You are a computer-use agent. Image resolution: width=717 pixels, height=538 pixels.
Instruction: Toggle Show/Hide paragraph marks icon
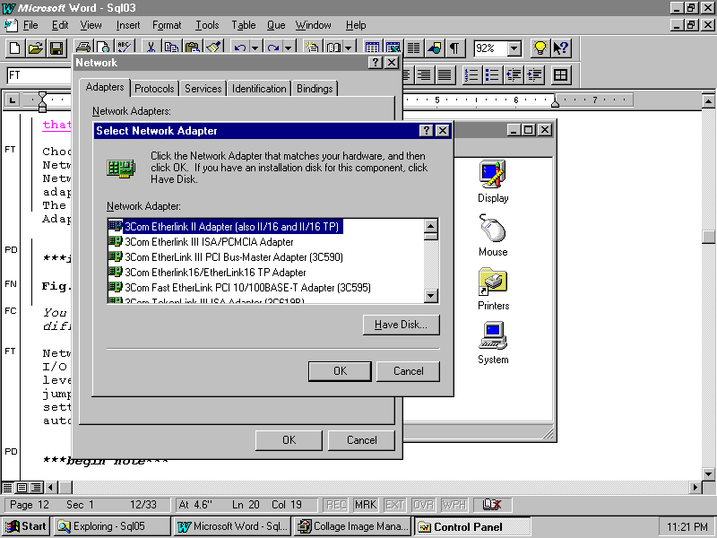456,48
